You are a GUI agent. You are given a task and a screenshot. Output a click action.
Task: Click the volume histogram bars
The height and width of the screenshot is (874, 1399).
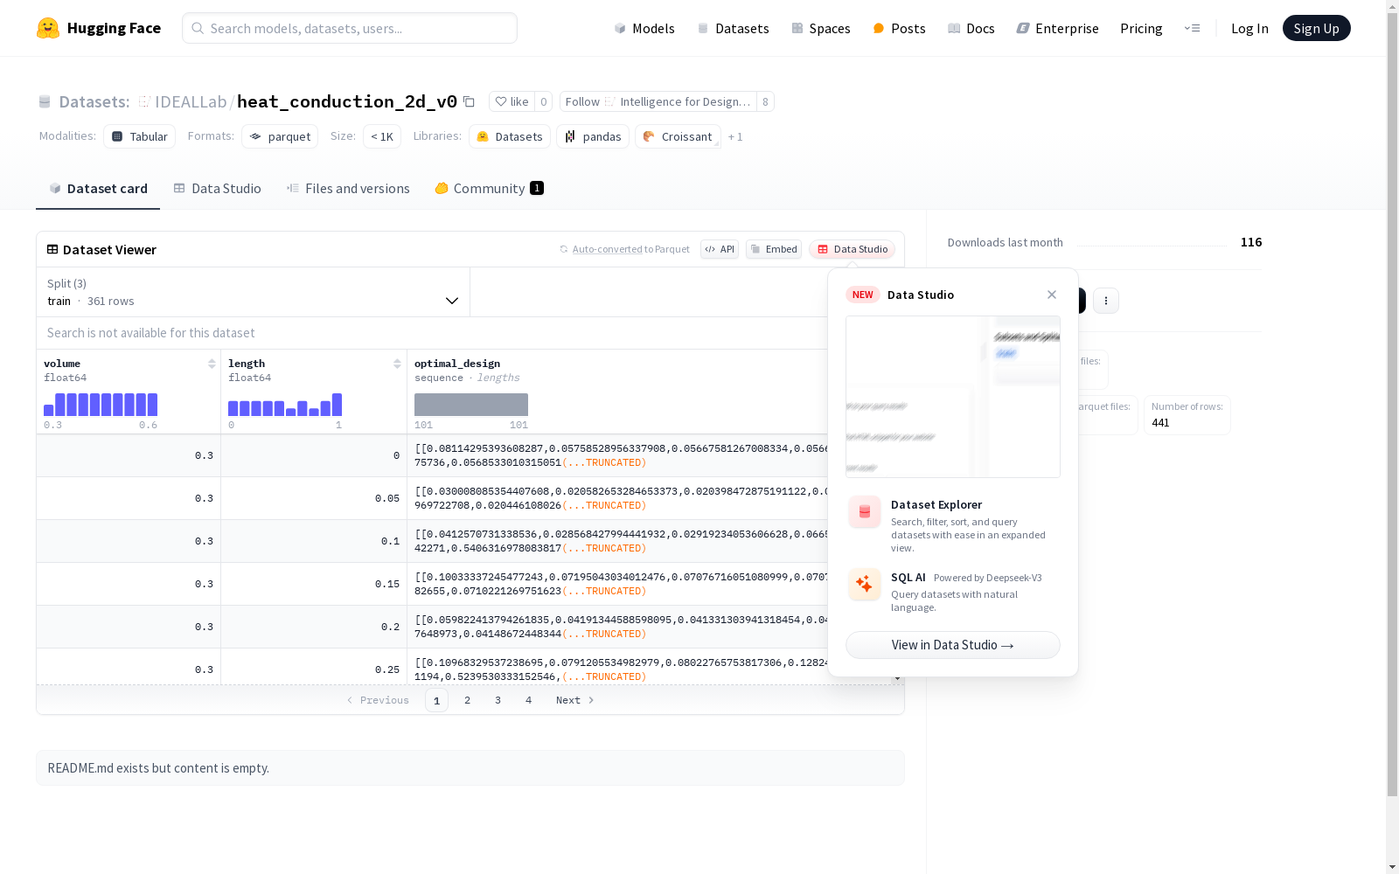pos(101,405)
